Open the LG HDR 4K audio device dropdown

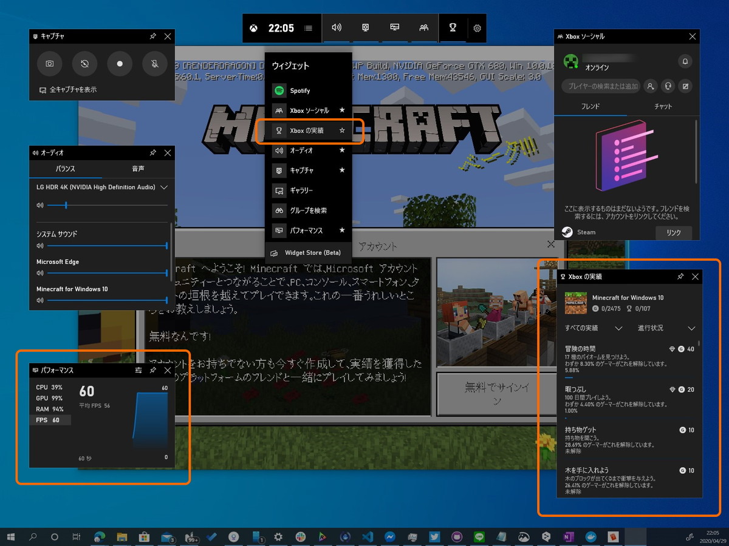coord(165,187)
